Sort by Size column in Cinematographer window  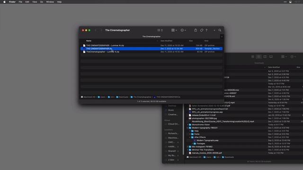[191, 41]
